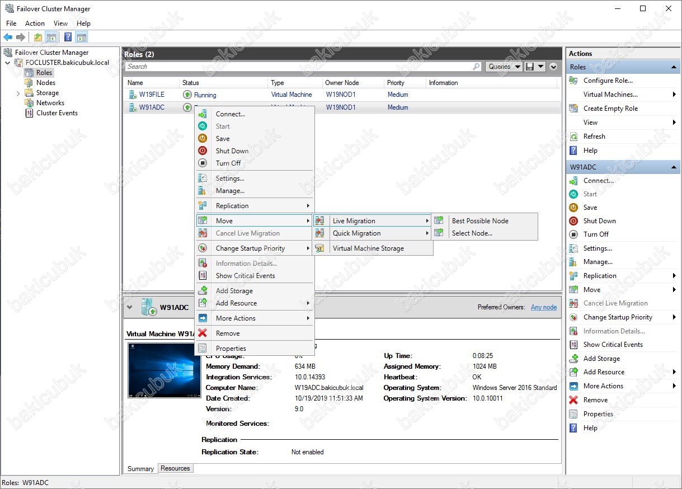The height and width of the screenshot is (489, 682).
Task: Collapse the Roles section in Actions pane
Action: 674,67
